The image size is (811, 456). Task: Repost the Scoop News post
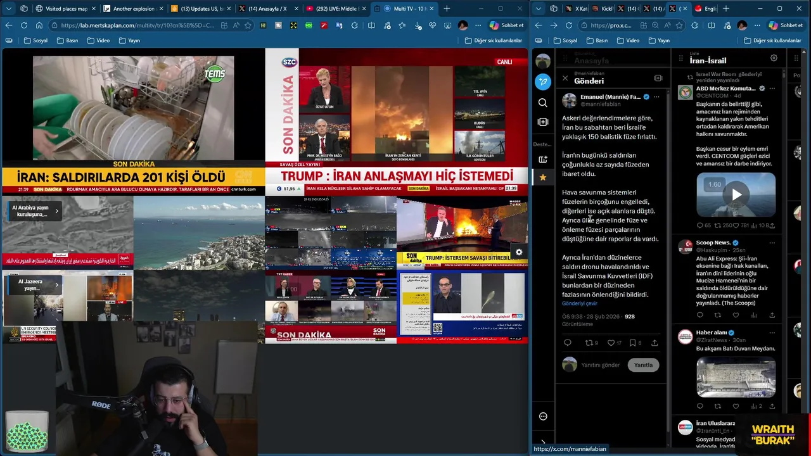717,315
